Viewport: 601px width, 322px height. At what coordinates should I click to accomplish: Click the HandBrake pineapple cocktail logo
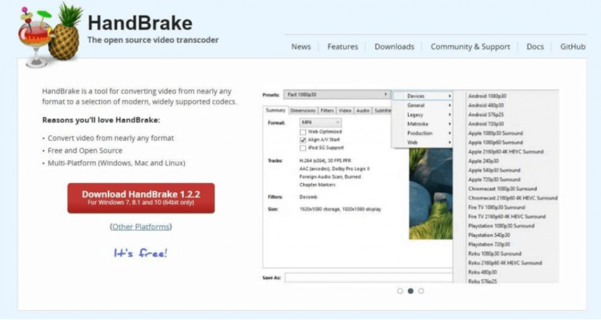pyautogui.click(x=50, y=35)
